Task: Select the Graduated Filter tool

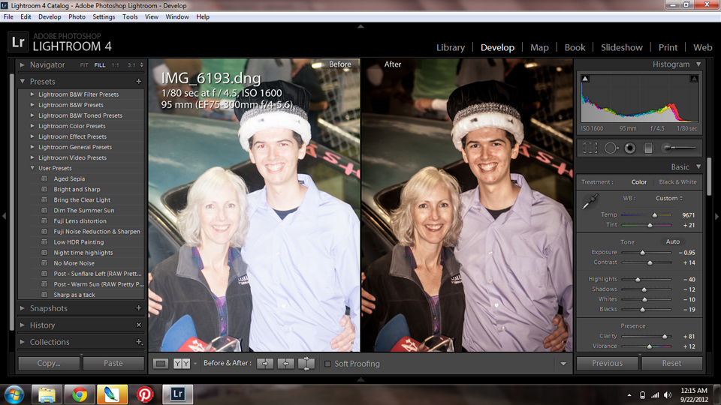Action: click(648, 148)
